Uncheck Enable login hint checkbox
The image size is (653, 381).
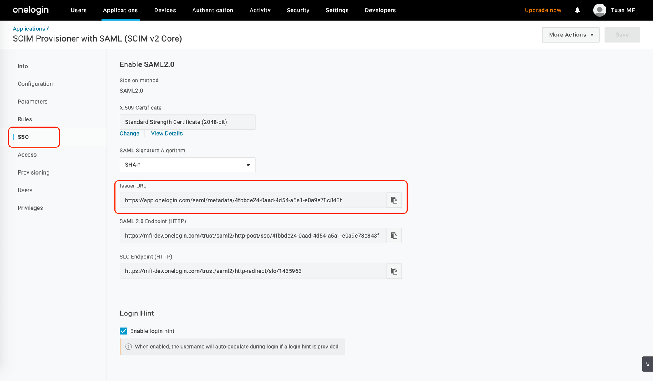pos(123,331)
